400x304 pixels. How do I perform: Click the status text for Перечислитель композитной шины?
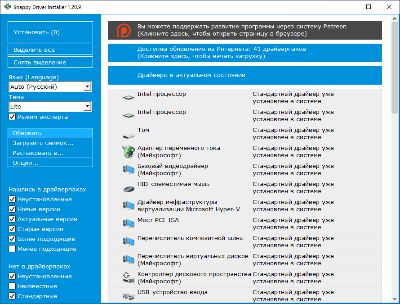point(293,241)
